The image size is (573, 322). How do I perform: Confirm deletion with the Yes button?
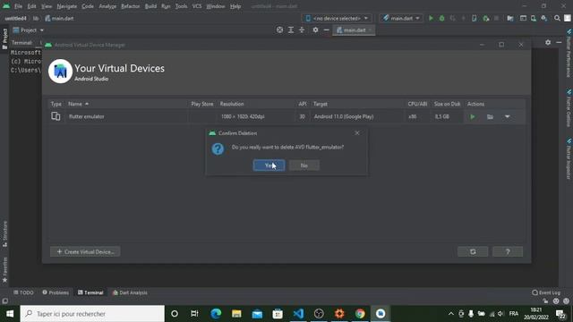(269, 165)
